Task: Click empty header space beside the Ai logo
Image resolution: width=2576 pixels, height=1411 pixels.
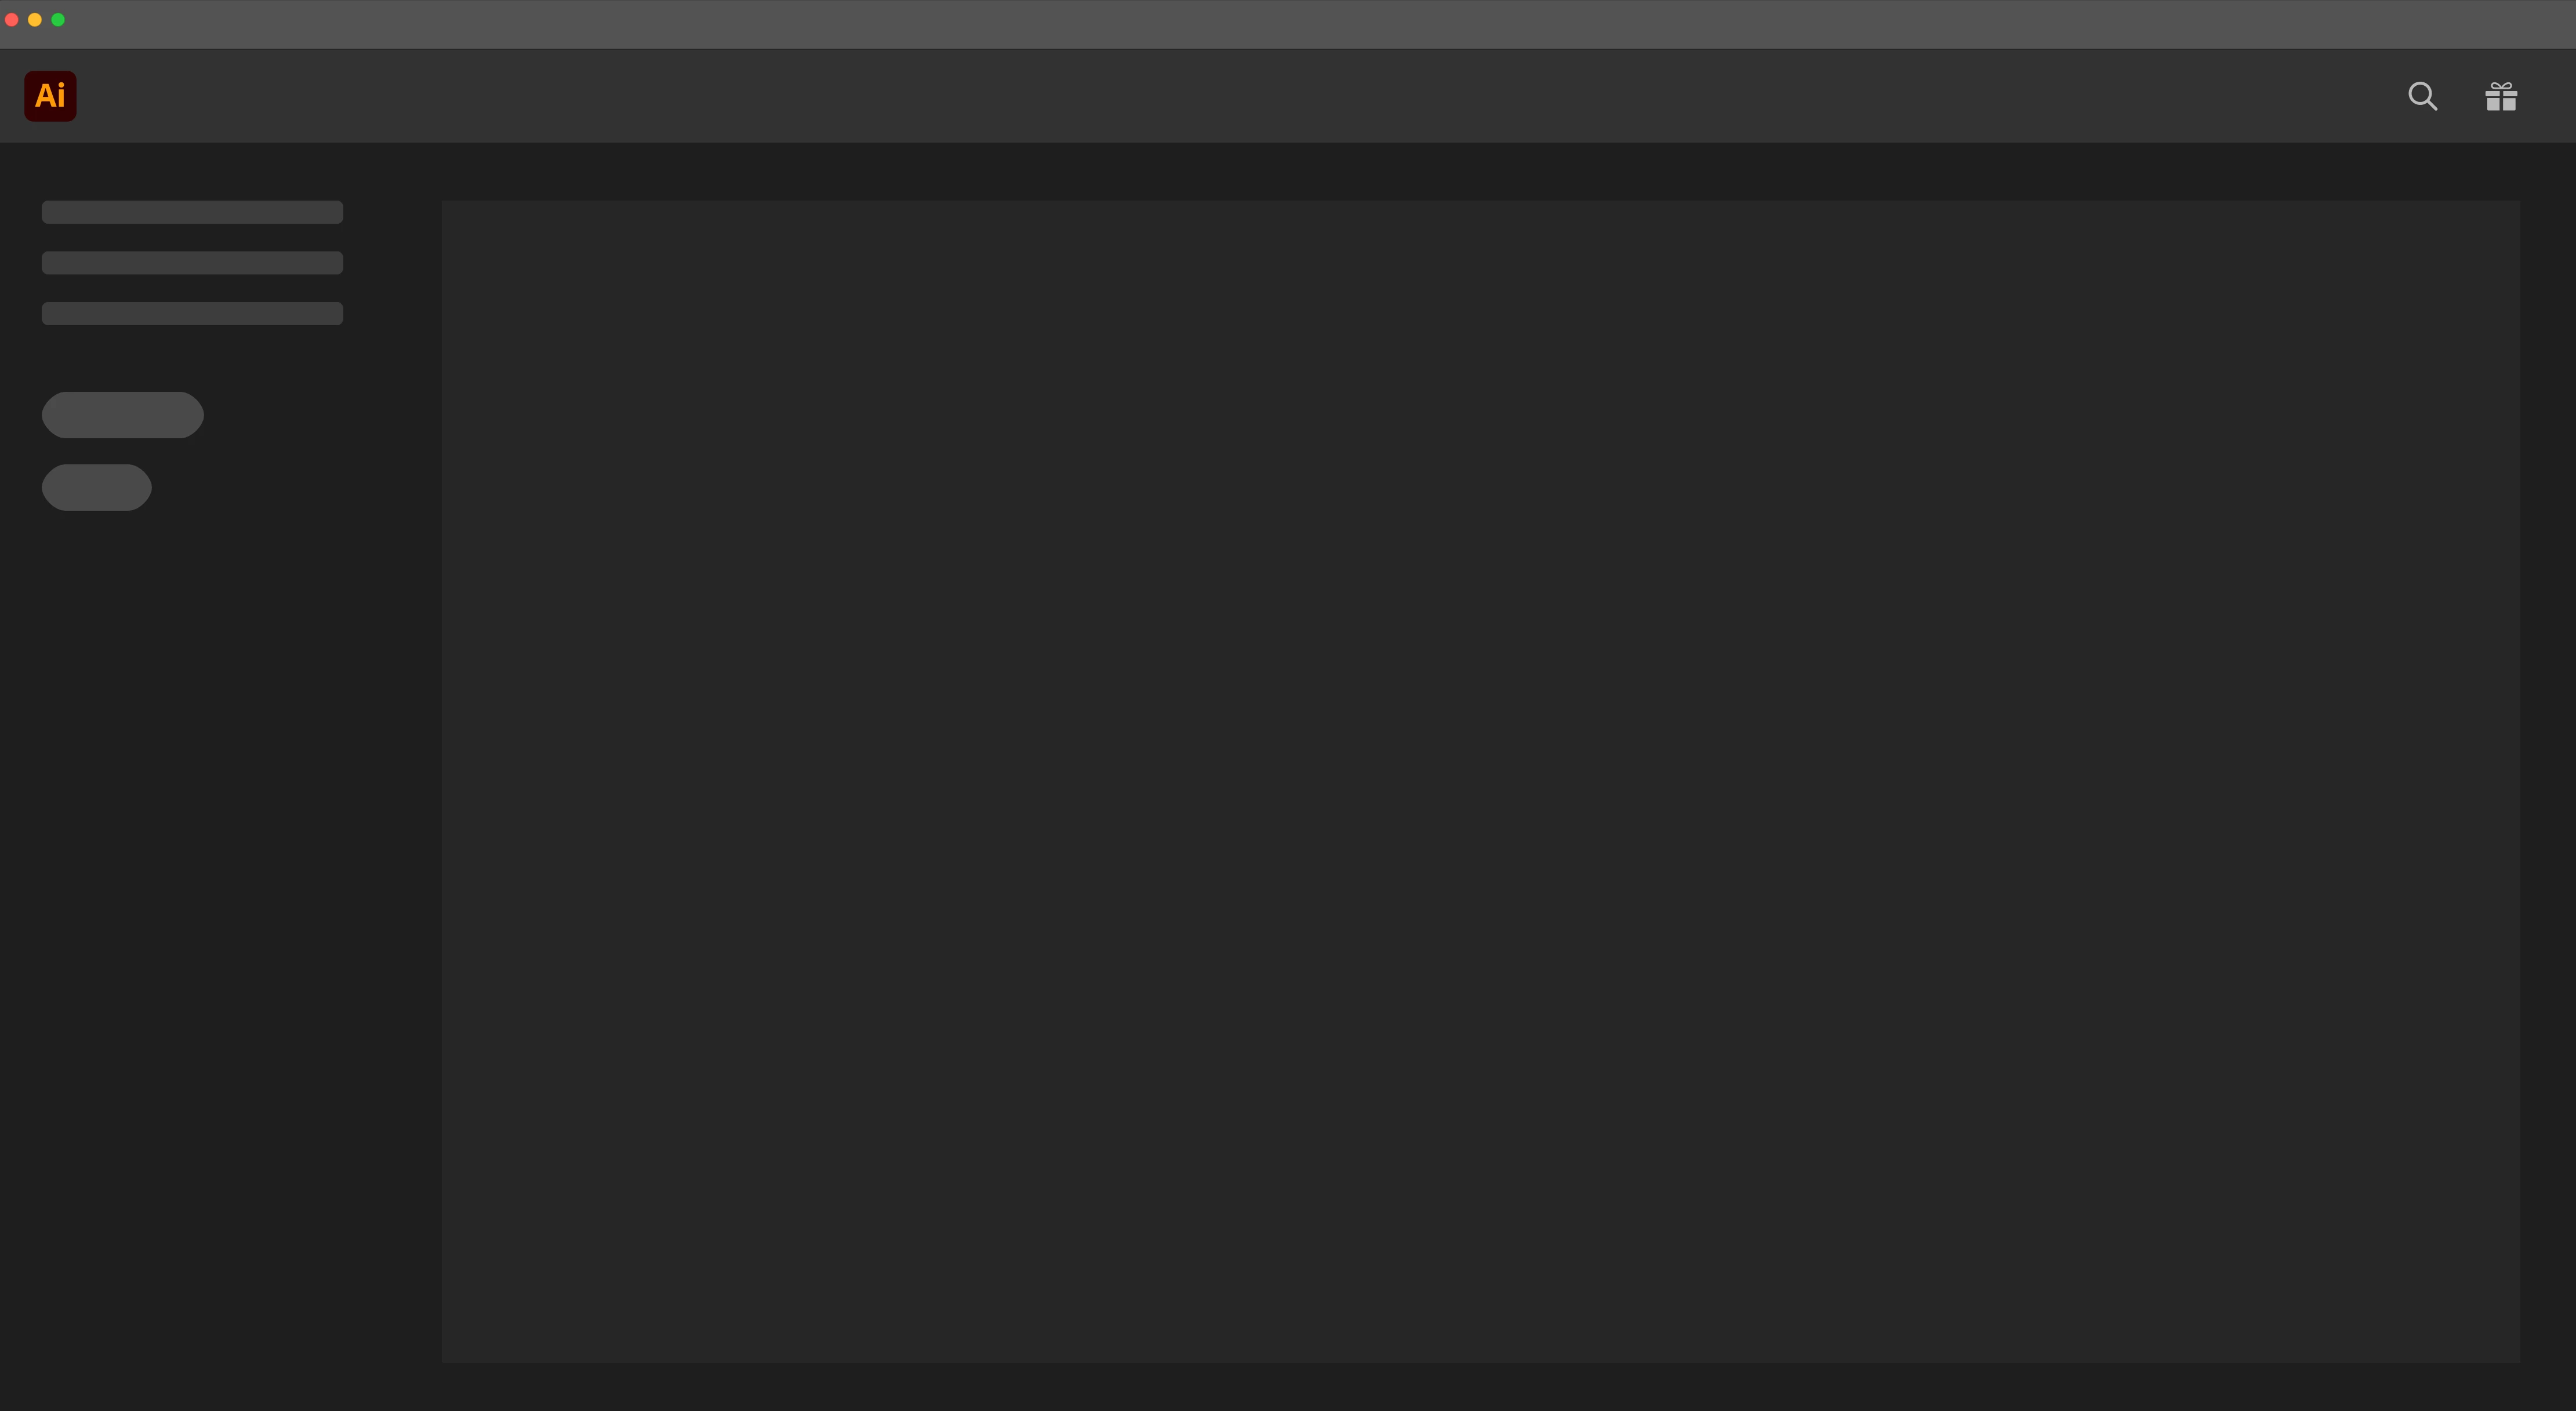Action: (x=1200, y=96)
